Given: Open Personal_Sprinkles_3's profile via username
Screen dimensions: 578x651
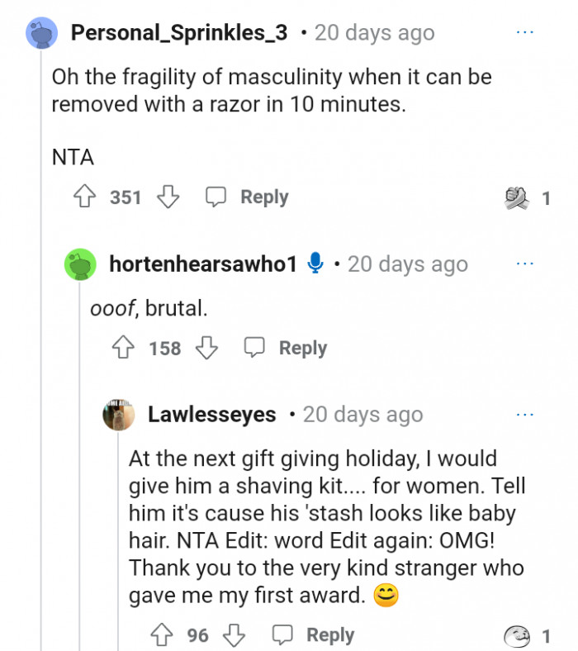Looking at the screenshot, I should click(x=179, y=33).
